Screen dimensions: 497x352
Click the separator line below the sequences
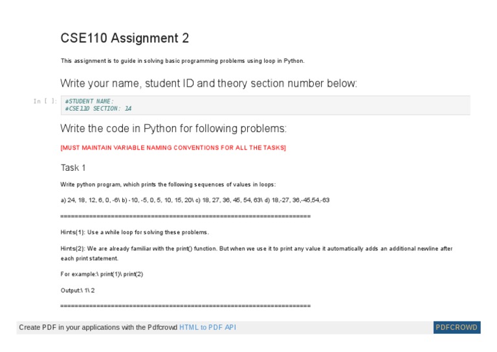coord(185,216)
